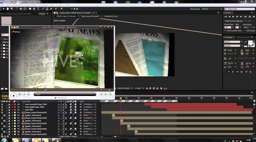The image size is (256, 142).
Task: Click the Windows Start button
Action: coord(4,140)
